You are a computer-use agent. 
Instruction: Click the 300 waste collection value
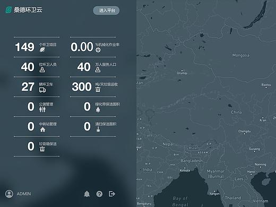point(82,87)
